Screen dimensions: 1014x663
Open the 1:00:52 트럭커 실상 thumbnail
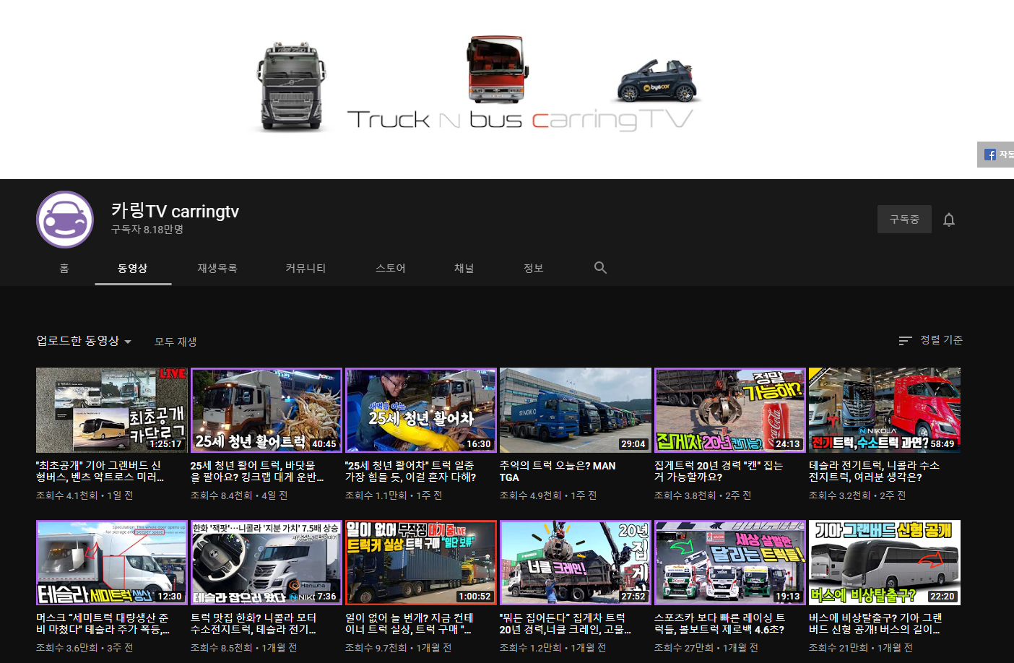coord(421,563)
